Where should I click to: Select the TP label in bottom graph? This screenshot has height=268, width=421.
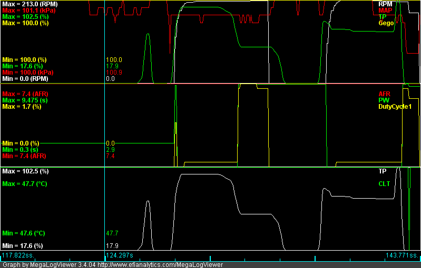coord(383,171)
